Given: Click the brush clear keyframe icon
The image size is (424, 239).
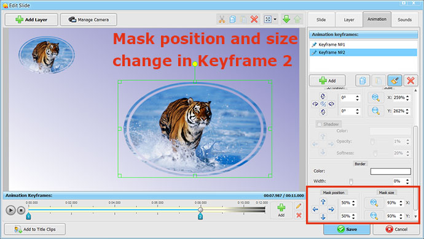Looking at the screenshot, I should pyautogui.click(x=395, y=80).
